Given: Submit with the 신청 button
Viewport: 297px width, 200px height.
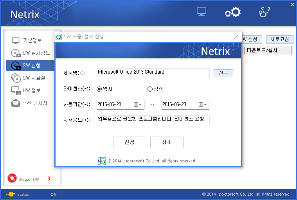Looking at the screenshot, I should [x=130, y=142].
